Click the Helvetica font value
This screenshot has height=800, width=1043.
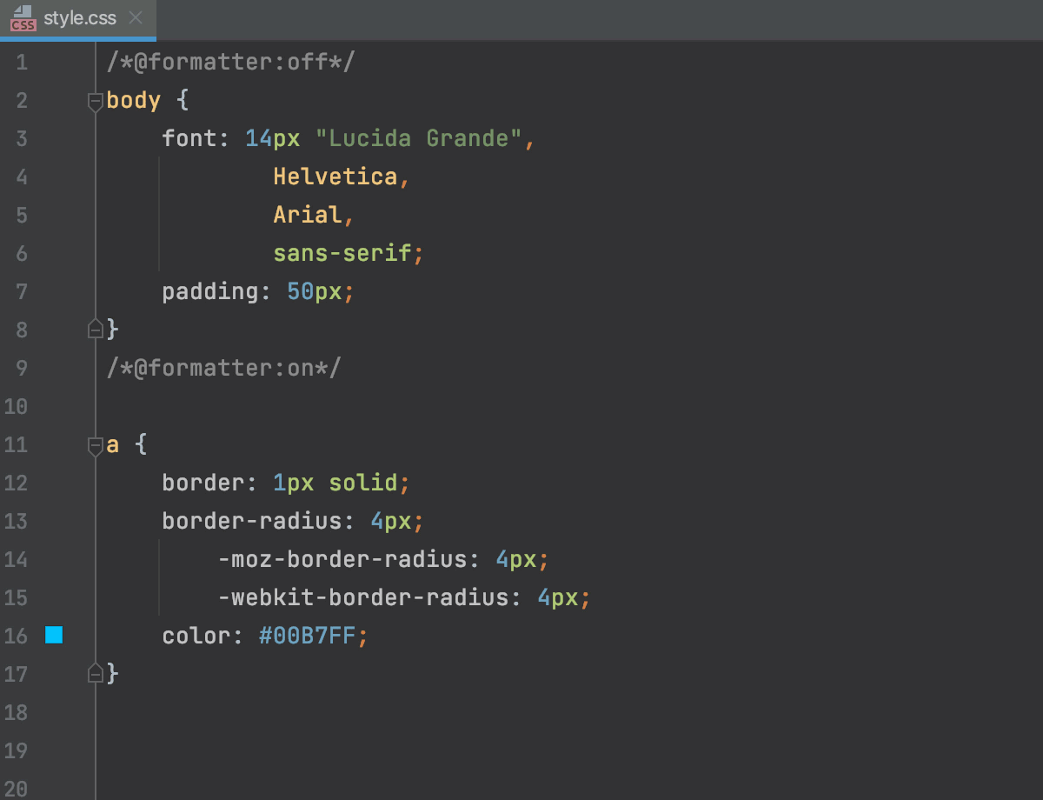point(335,177)
